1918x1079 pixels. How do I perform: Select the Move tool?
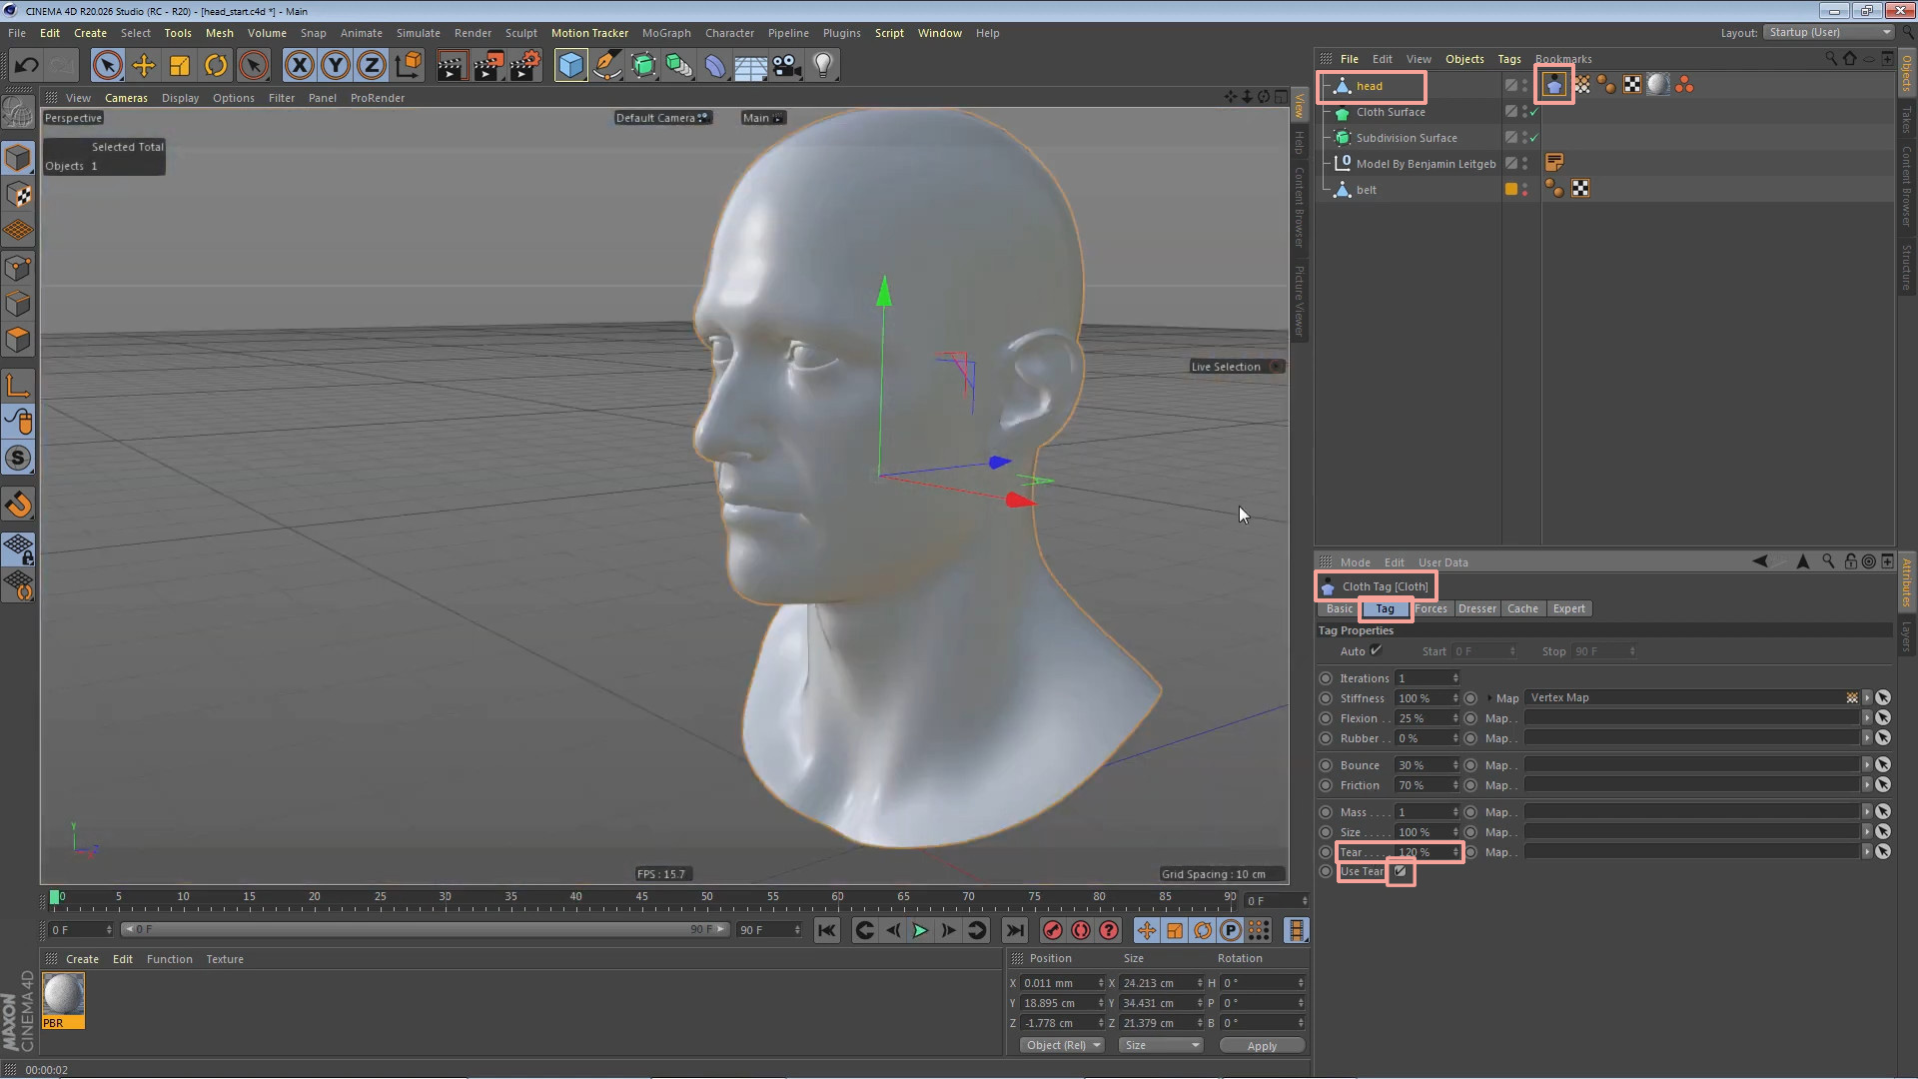(144, 66)
